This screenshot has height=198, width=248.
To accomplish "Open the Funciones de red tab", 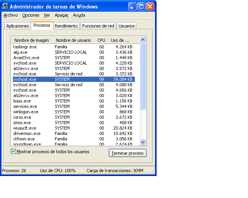I will click(98, 26).
